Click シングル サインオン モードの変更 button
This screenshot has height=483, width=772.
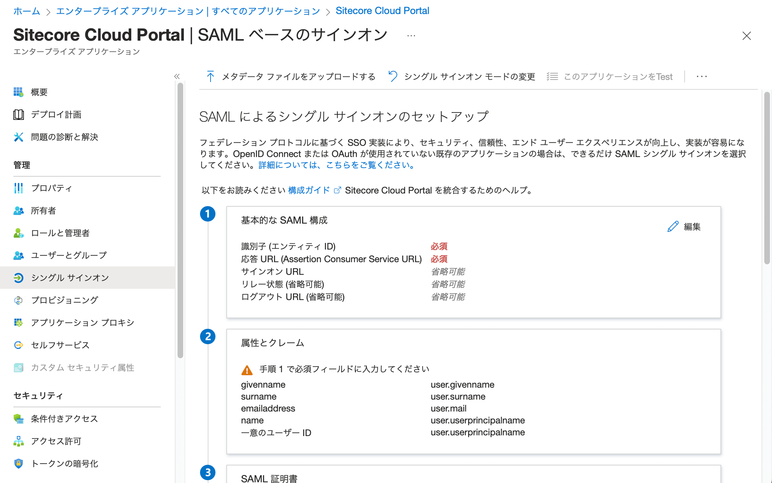tap(462, 76)
